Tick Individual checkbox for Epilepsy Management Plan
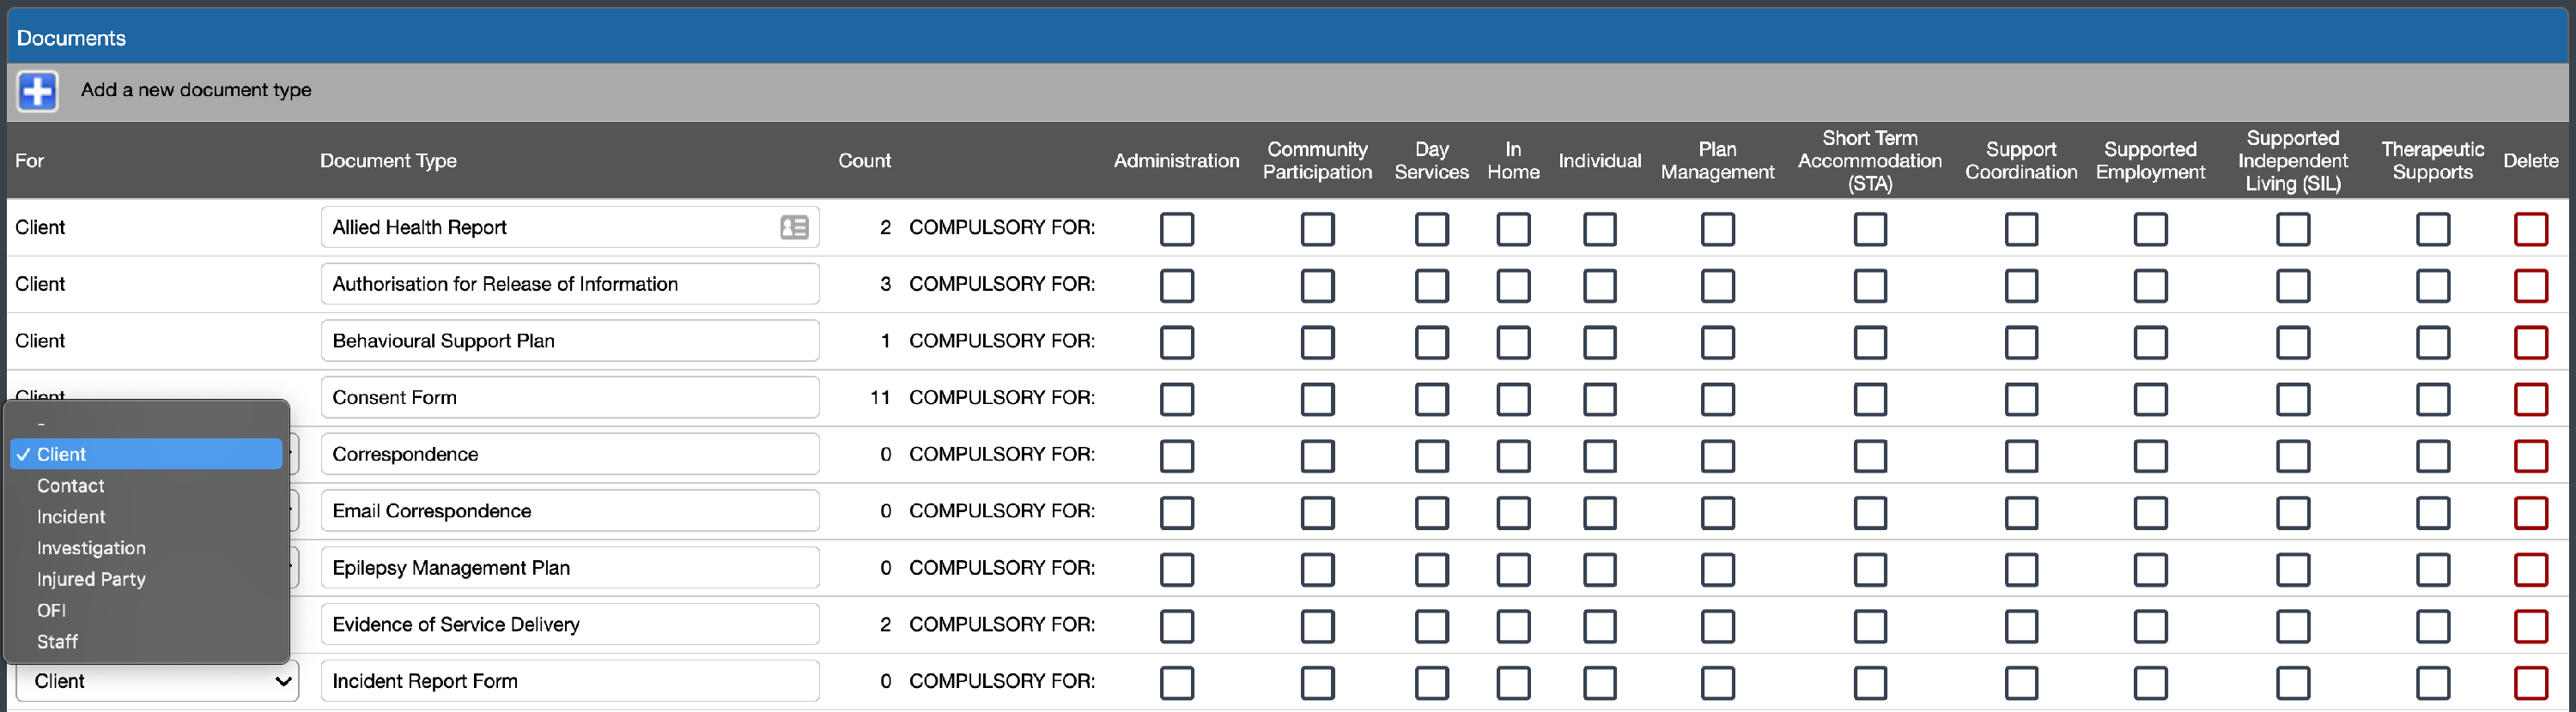The image size is (2576, 712). 1599,568
